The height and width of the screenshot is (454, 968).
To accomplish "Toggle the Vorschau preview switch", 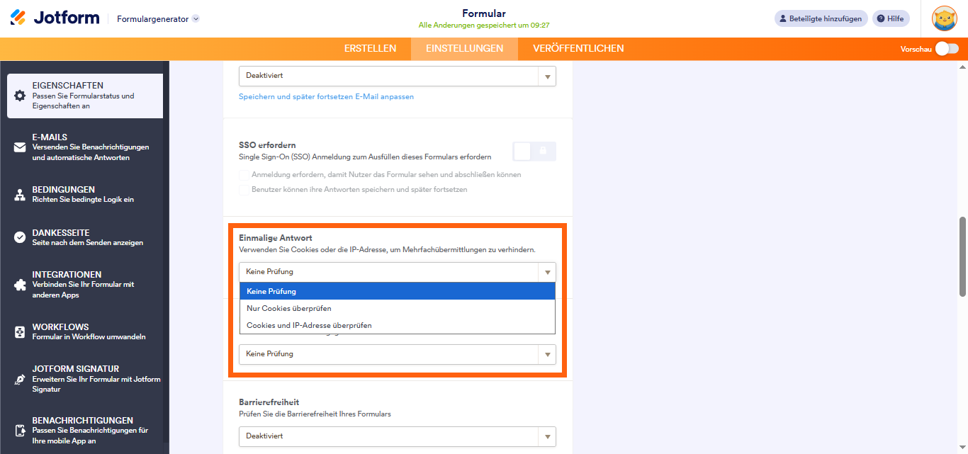I will click(x=947, y=49).
